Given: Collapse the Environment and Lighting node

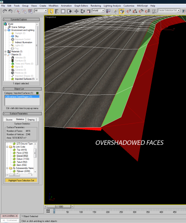Looking at the screenshot, I should [x=6, y=30].
